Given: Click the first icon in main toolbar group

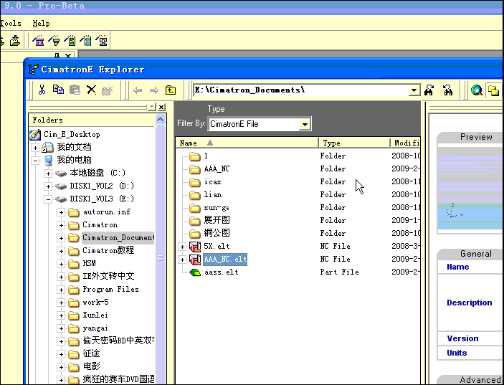Looking at the screenshot, I should (x=38, y=40).
